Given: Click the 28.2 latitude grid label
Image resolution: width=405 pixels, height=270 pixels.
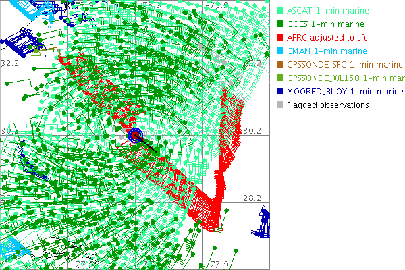Looking at the screenshot, I should 252,198.
